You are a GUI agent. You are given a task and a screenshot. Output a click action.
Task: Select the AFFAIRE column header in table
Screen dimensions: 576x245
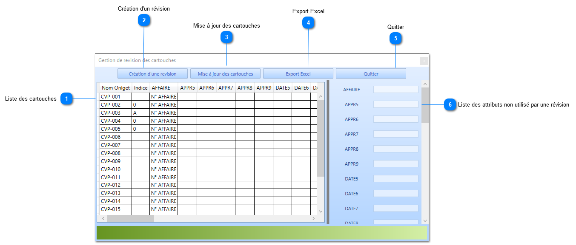(164, 88)
